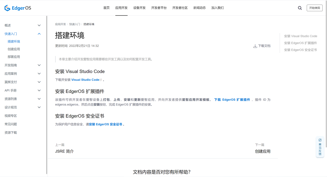Image resolution: width=327 pixels, height=177 pixels.
Task: Open 资源下载 in the sidebar
Action: [11, 133]
